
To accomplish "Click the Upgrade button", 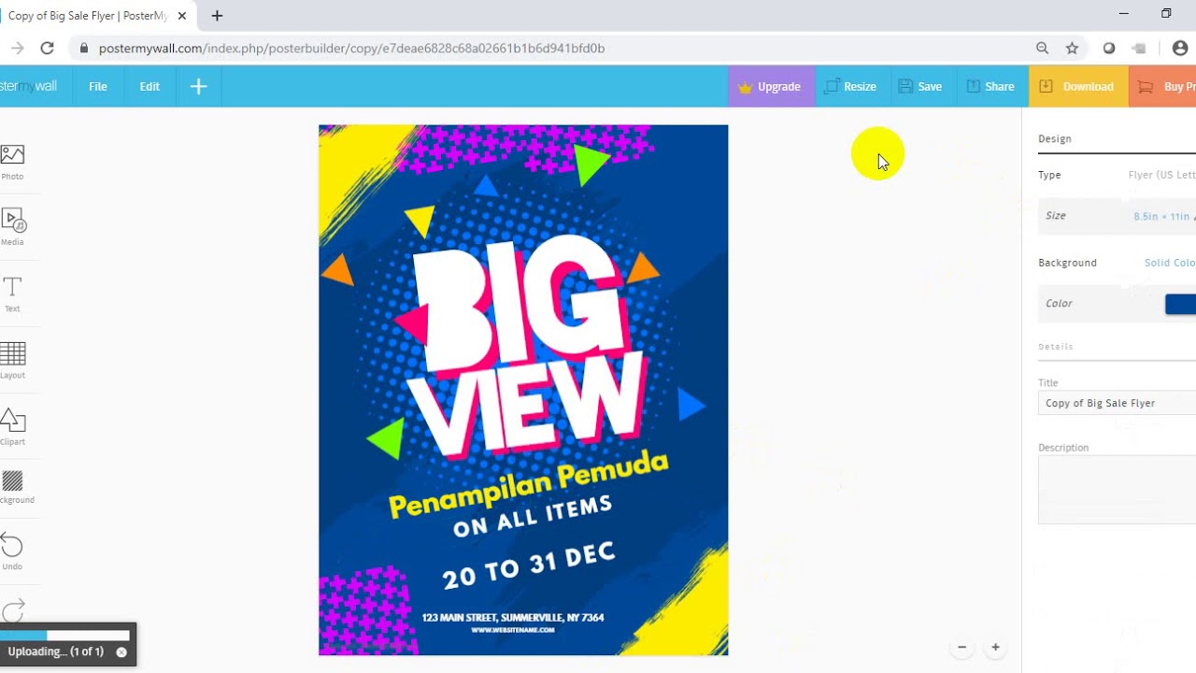I will coord(770,86).
